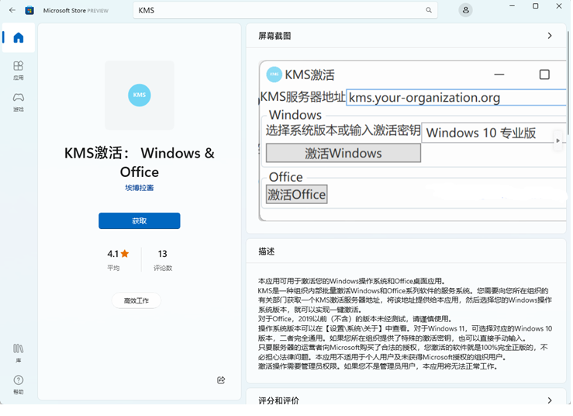Click the vertical scrollbar on right edge

[x=568, y=84]
